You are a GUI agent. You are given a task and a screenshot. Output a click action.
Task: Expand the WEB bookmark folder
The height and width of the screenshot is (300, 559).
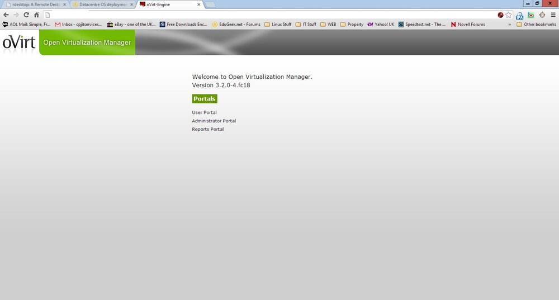(328, 25)
